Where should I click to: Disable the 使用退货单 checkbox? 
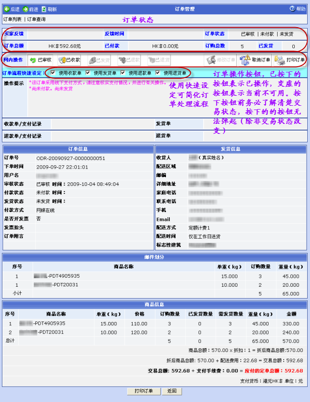coord(158,73)
